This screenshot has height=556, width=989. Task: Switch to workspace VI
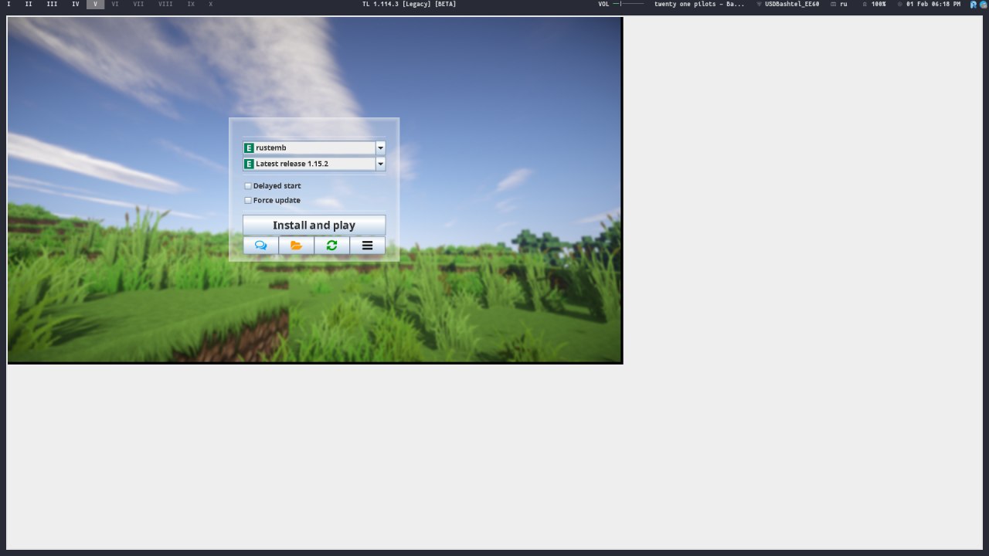click(x=115, y=4)
